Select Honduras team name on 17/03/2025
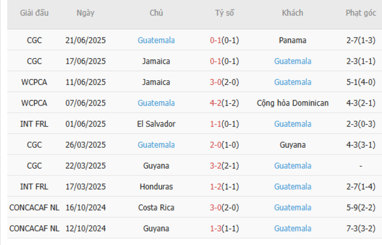Screen dimensions: 382x245 tap(156, 186)
